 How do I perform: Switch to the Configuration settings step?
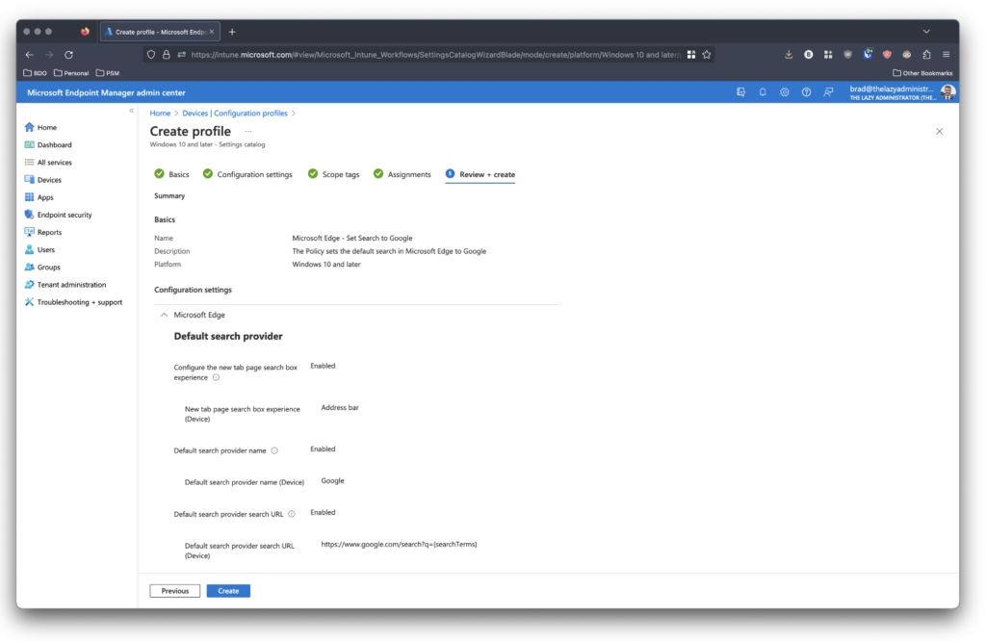point(247,174)
